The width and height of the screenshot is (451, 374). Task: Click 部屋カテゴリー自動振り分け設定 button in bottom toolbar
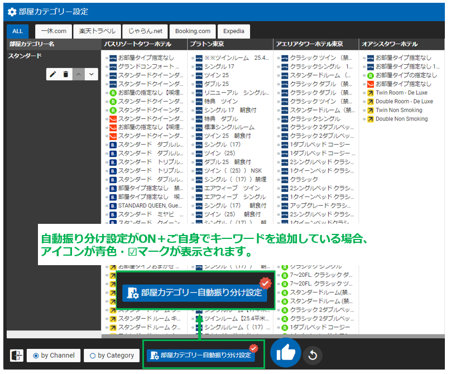(x=200, y=355)
